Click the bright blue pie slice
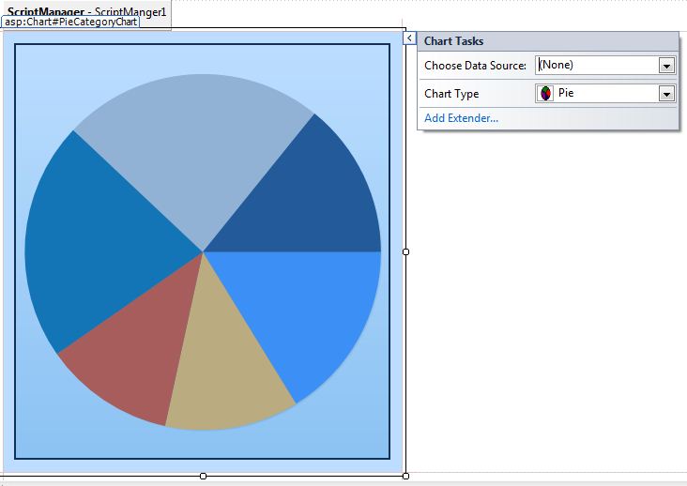Screen dimensions: 687x486 [307, 307]
